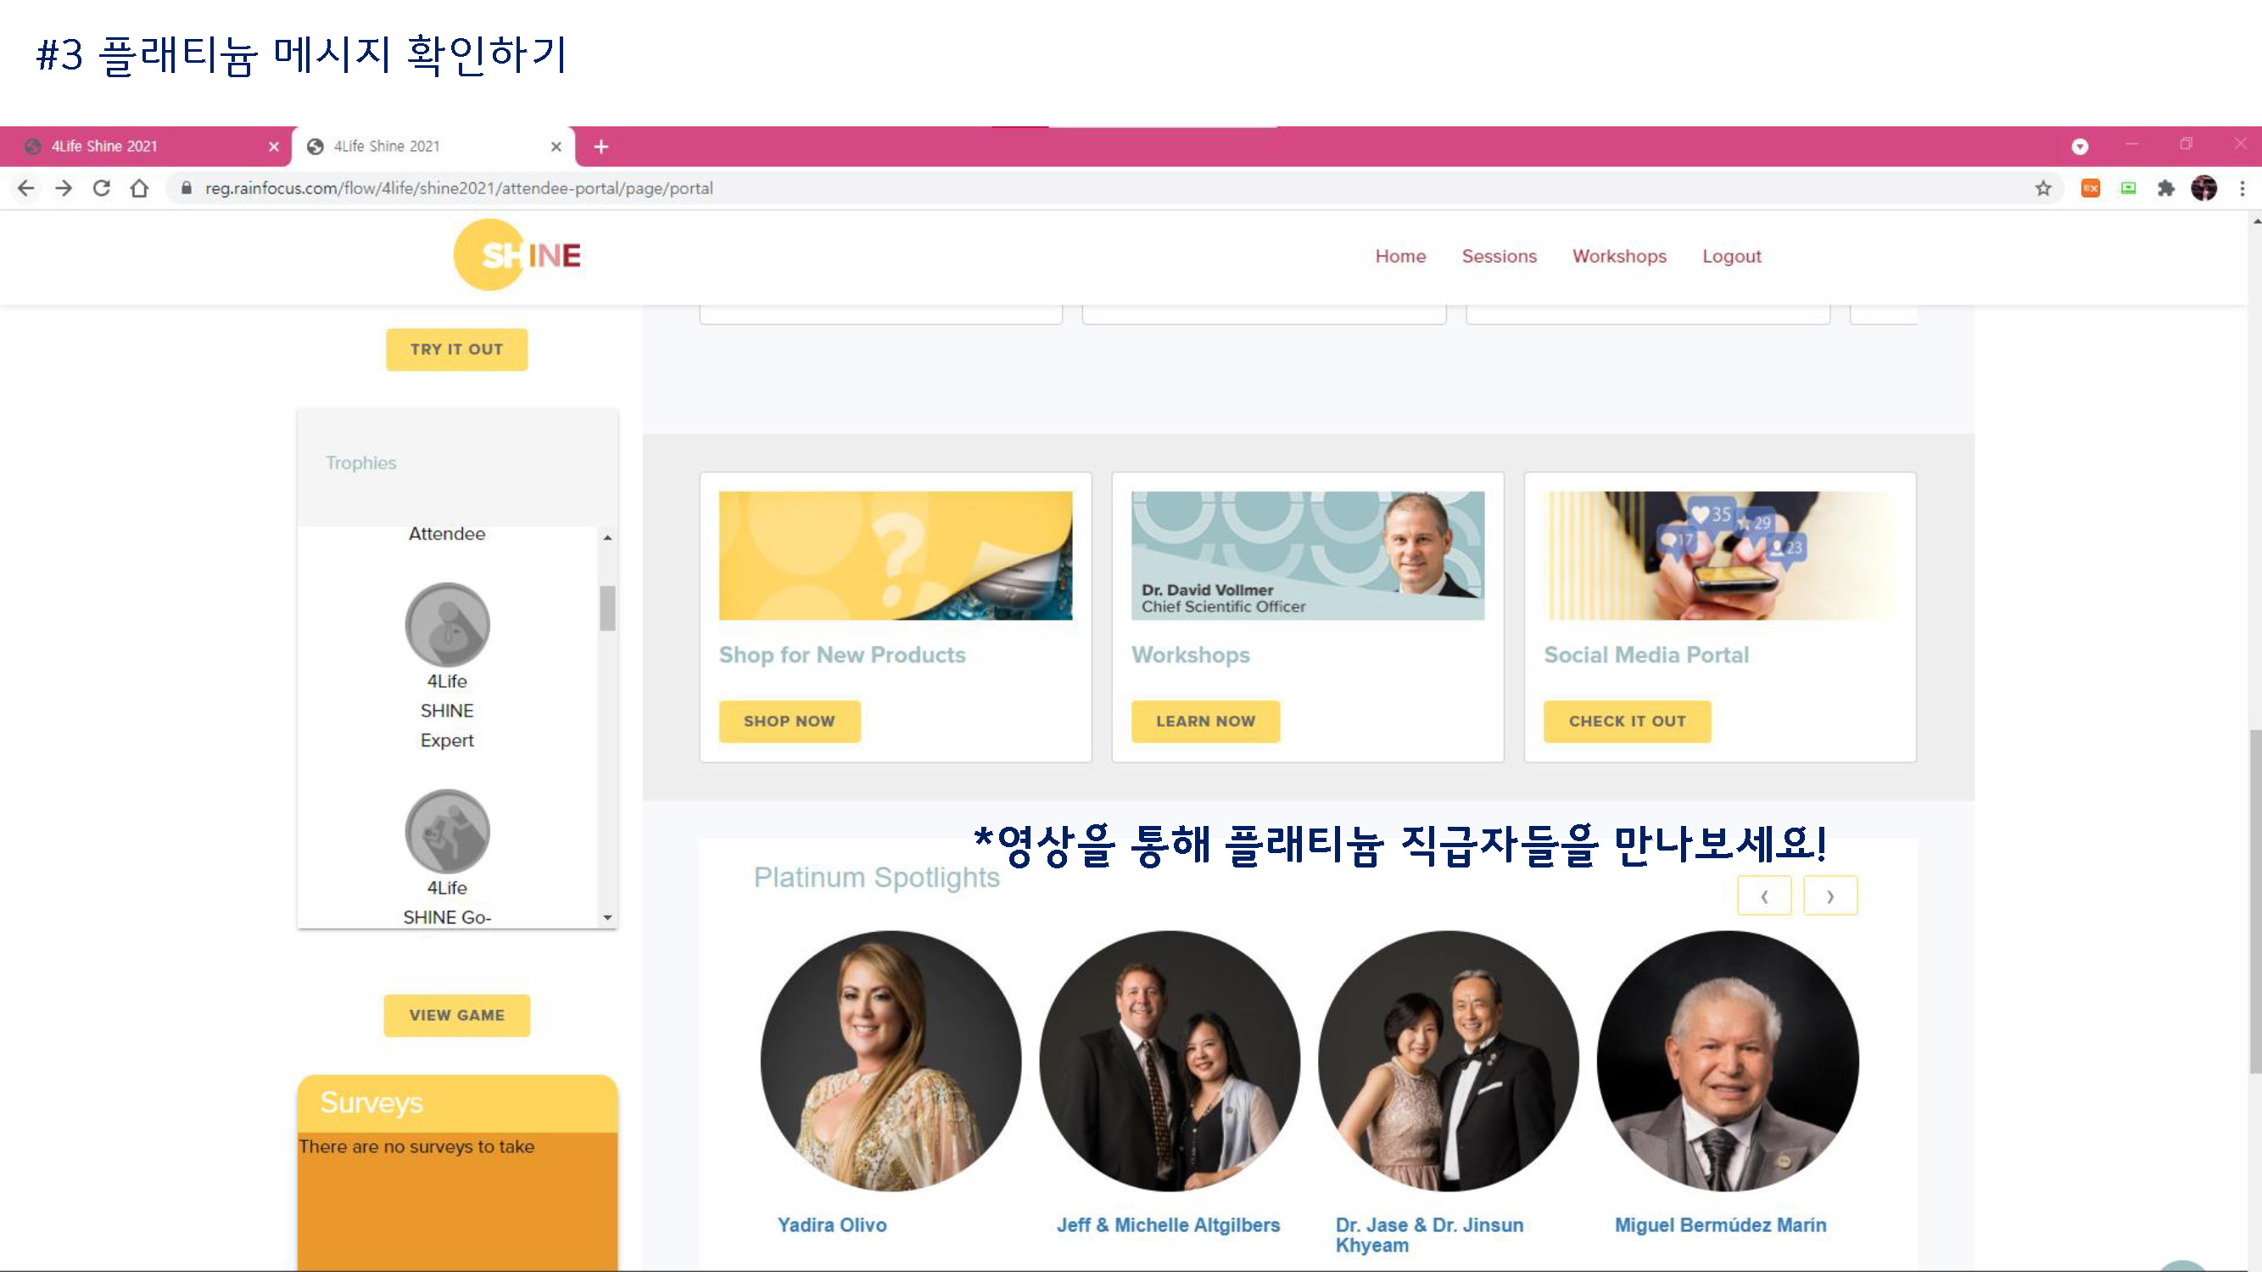Viewport: 2262px width, 1272px height.
Task: Click the Jeff & Michelle Altgilbers name link
Action: (1168, 1225)
